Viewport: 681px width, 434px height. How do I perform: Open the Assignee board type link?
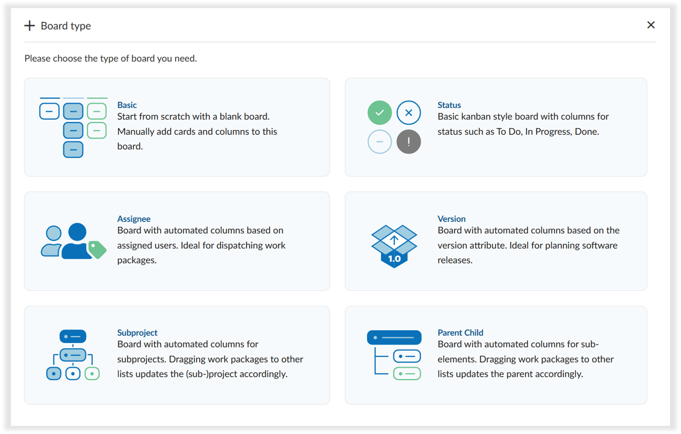(x=134, y=219)
